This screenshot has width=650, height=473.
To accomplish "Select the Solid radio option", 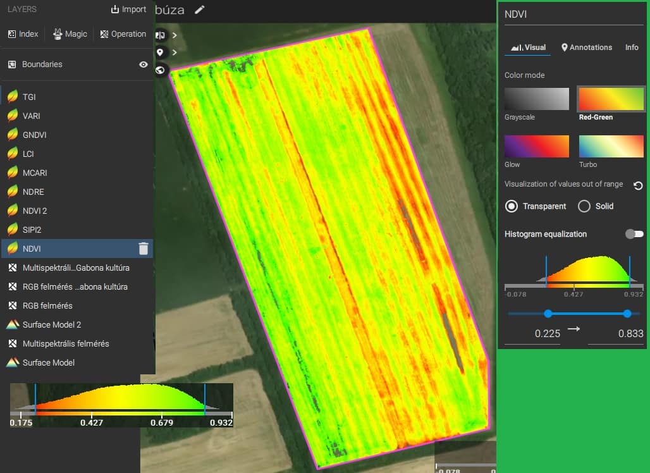I will coord(584,206).
